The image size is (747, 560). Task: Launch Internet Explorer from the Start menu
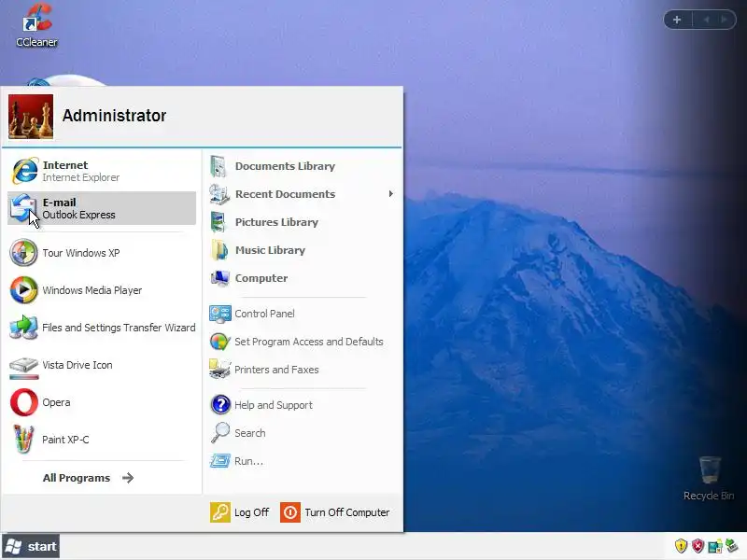click(102, 171)
